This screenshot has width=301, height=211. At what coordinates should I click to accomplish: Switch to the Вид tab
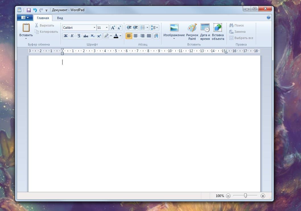[x=60, y=18]
